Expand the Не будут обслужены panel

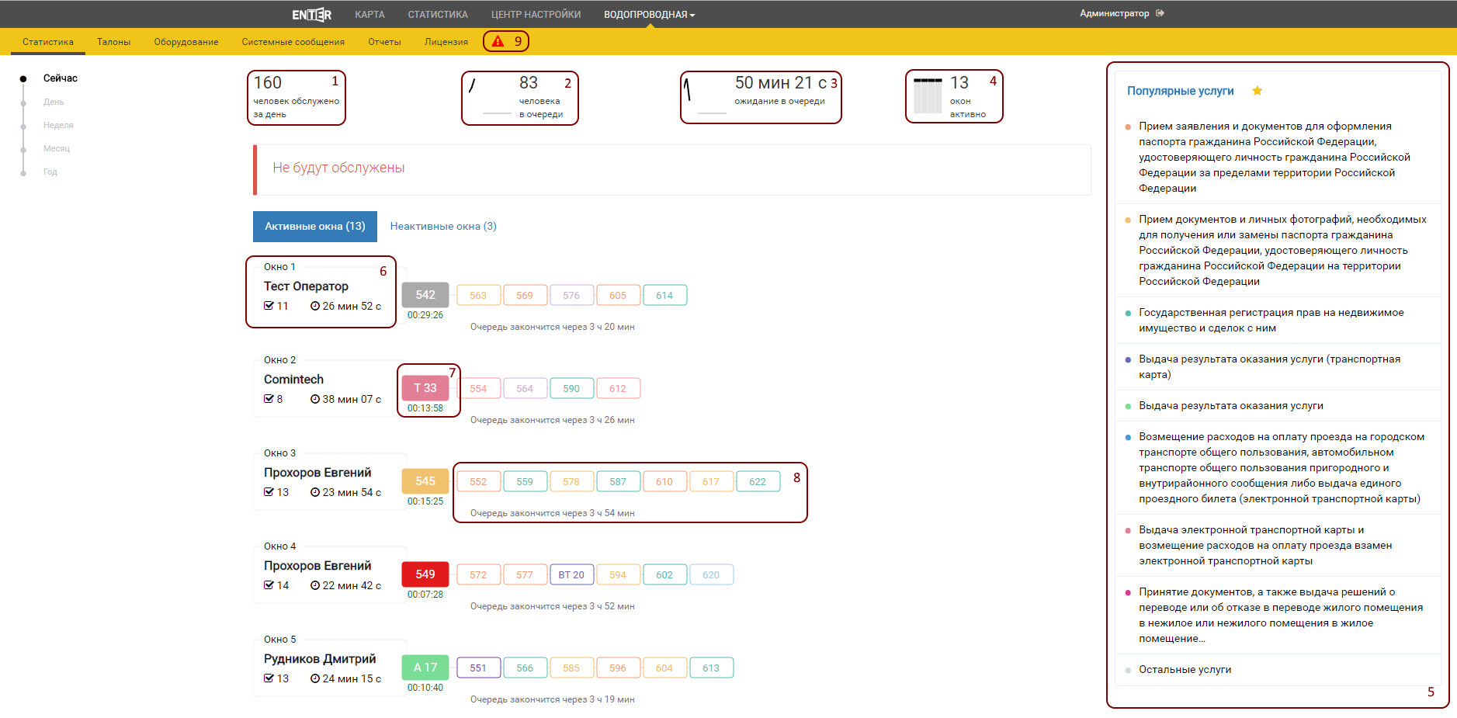(x=338, y=168)
